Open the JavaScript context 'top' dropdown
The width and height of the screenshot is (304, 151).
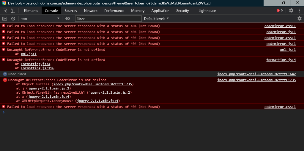coord(40,19)
